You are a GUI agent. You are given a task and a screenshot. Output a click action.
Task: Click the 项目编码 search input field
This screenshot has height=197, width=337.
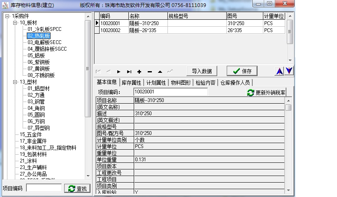coord(44,188)
